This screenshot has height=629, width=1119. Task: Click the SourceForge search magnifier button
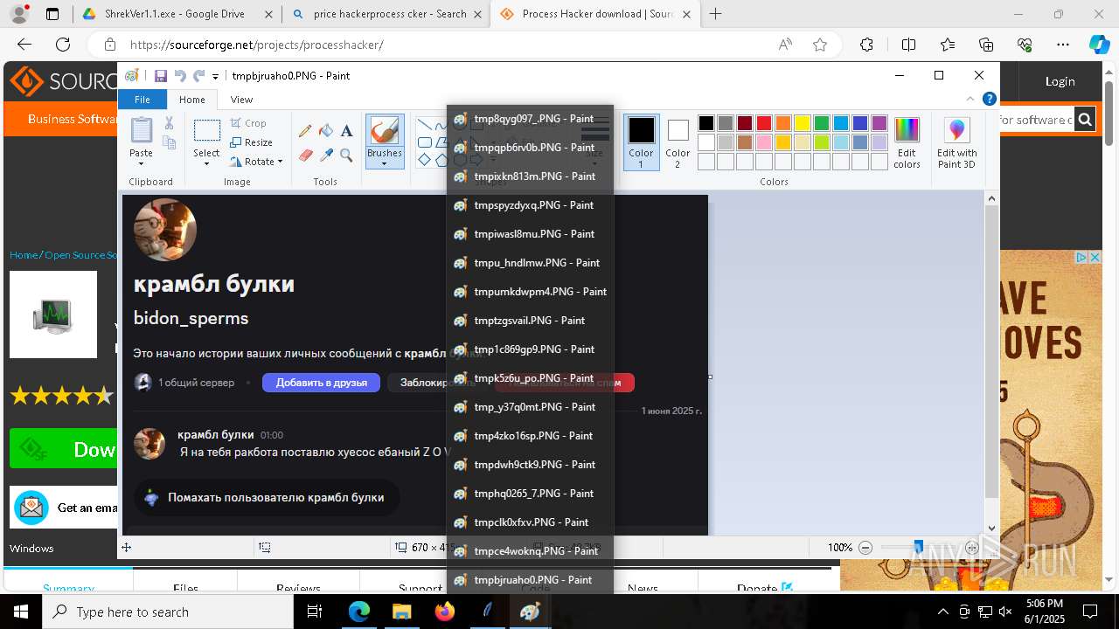pyautogui.click(x=1085, y=120)
